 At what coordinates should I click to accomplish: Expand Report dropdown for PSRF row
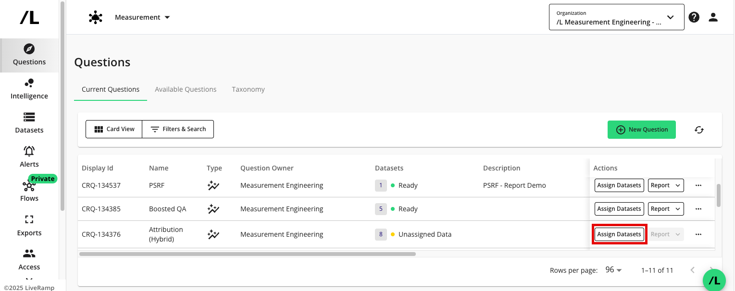[666, 185]
